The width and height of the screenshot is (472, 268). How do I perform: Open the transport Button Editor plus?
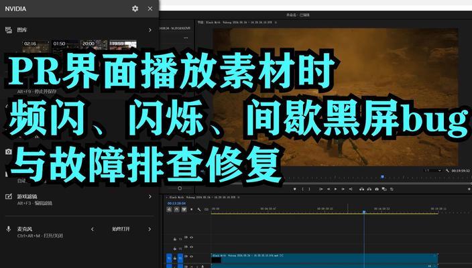click(x=469, y=189)
